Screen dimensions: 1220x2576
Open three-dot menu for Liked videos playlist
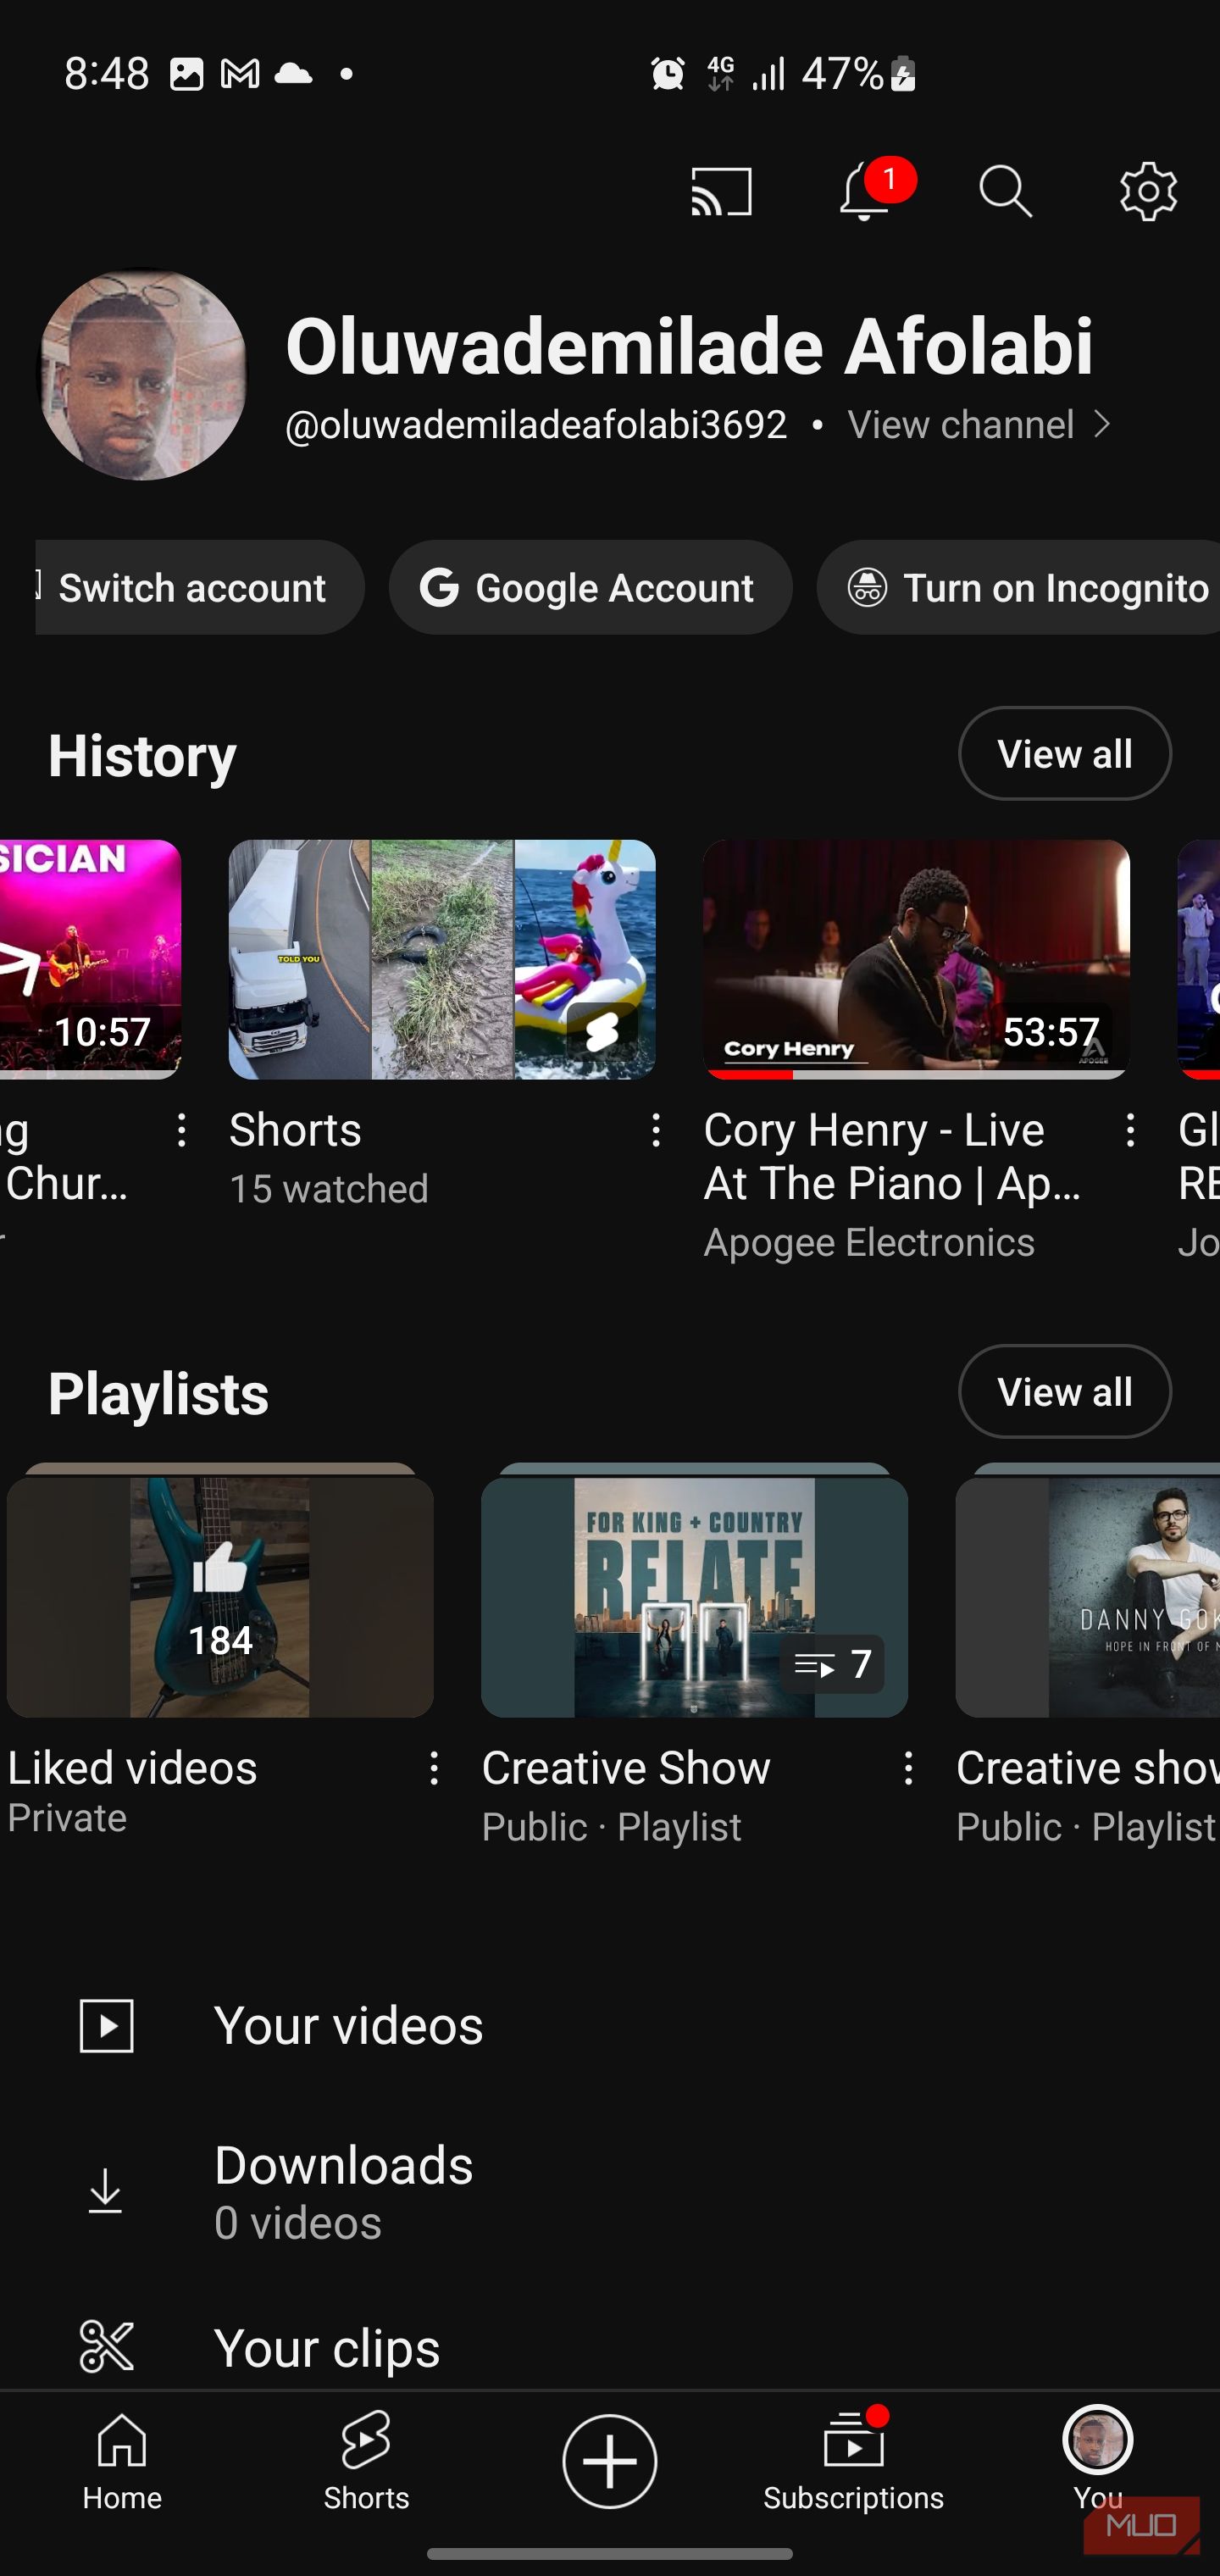(x=434, y=1768)
